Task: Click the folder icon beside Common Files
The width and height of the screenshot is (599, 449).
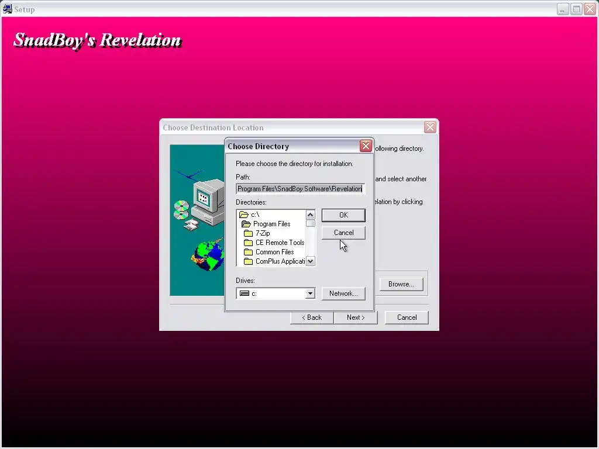Action: click(x=248, y=252)
